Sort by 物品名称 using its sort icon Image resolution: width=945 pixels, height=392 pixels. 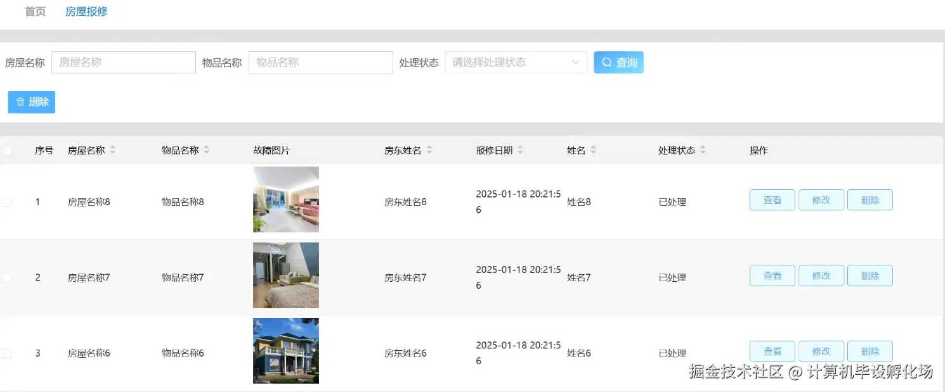click(206, 150)
